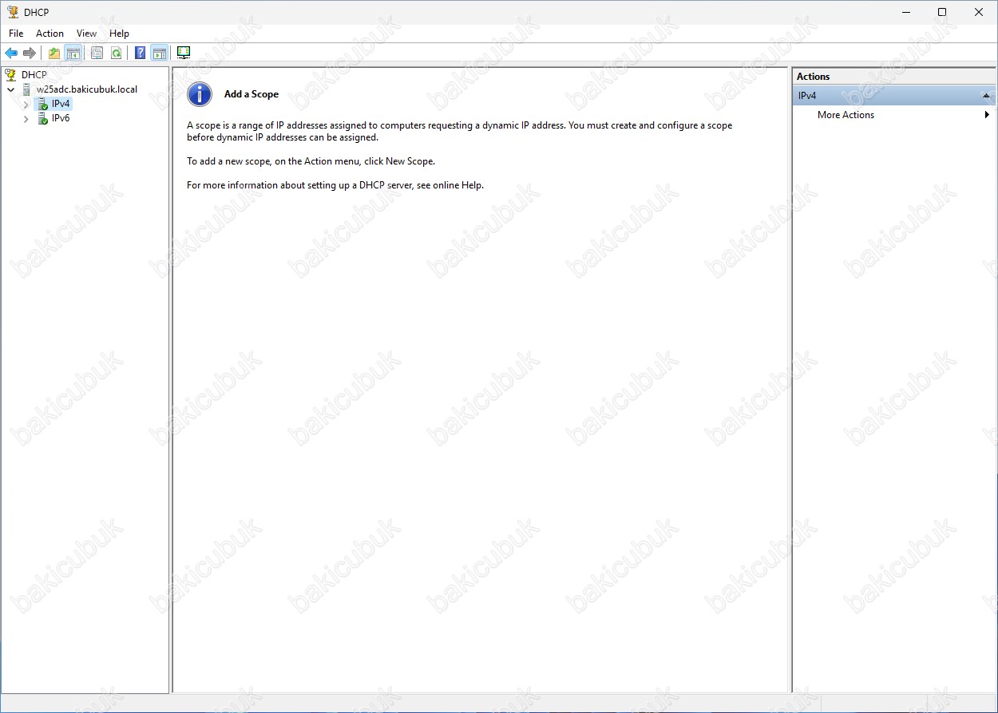Click the "see online Help" sentence
This screenshot has height=713, width=998.
(x=335, y=185)
